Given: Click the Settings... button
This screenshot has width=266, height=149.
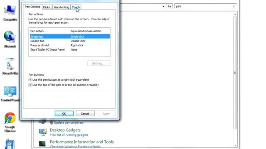Looking at the screenshot, I should [x=99, y=63].
